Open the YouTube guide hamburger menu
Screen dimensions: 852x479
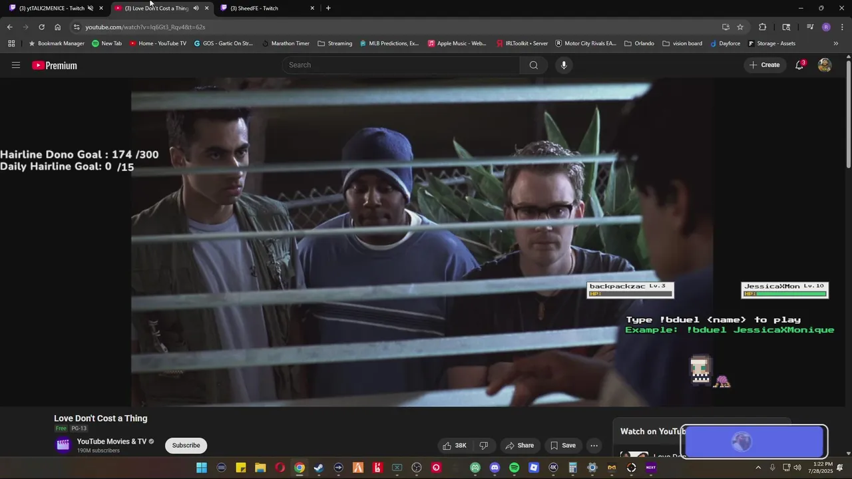tap(16, 65)
